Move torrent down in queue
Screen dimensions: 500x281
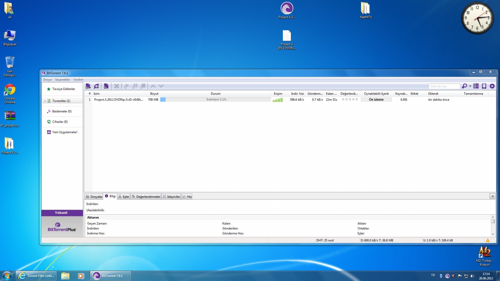(161, 86)
